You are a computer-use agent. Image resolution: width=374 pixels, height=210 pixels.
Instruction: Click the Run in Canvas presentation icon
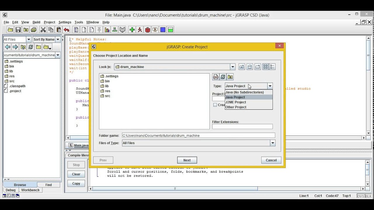155,29
